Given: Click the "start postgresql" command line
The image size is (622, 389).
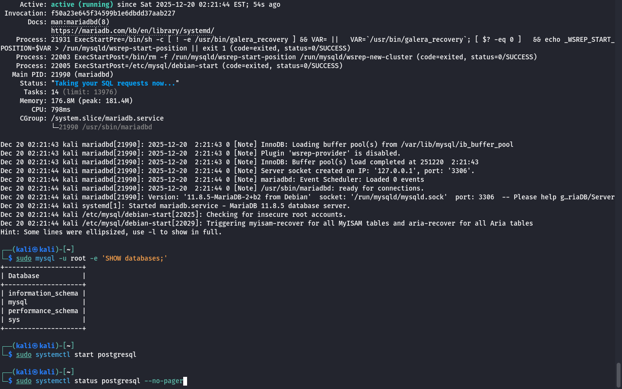Looking at the screenshot, I should pyautogui.click(x=105, y=354).
